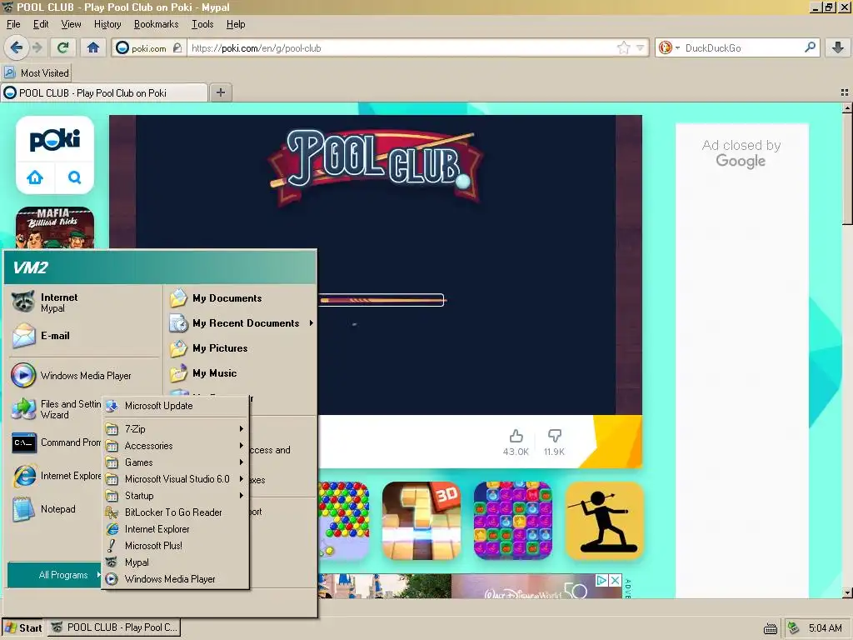Viewport: 853px width, 640px height.
Task: Launch Mypal from All Programs list
Action: click(x=176, y=562)
